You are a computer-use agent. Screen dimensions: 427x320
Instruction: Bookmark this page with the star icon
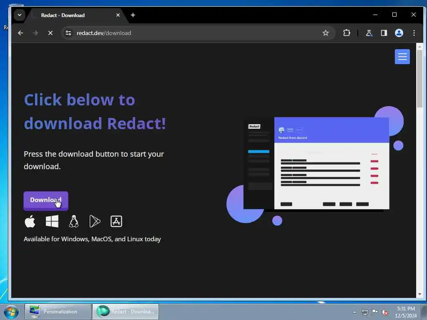325,33
